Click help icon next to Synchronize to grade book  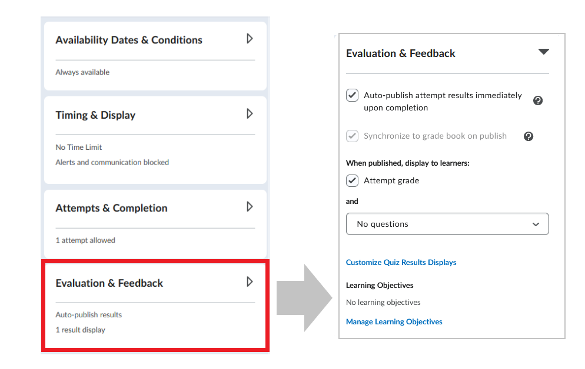tap(529, 136)
